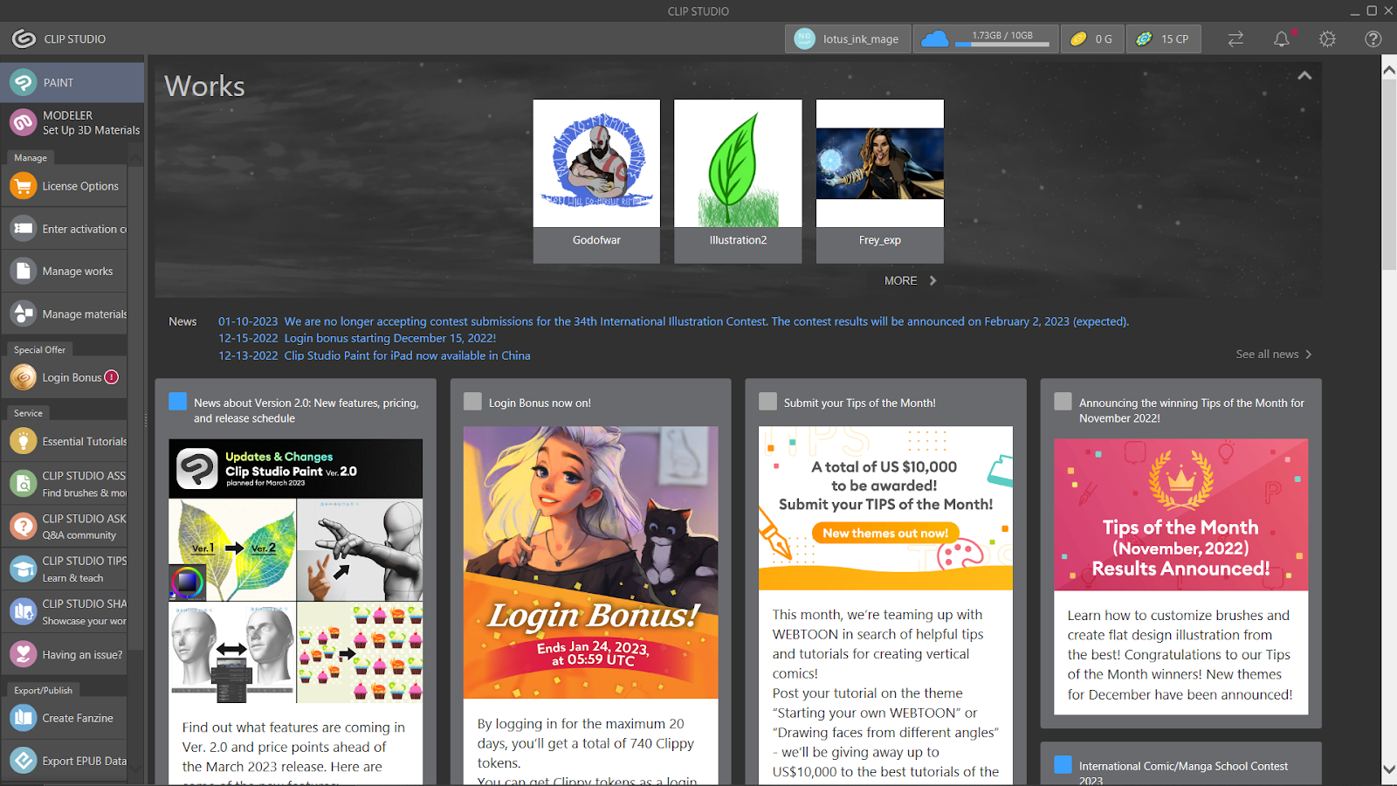The image size is (1397, 786).
Task: Open lotus_ink_mage account profile
Action: [x=847, y=38]
